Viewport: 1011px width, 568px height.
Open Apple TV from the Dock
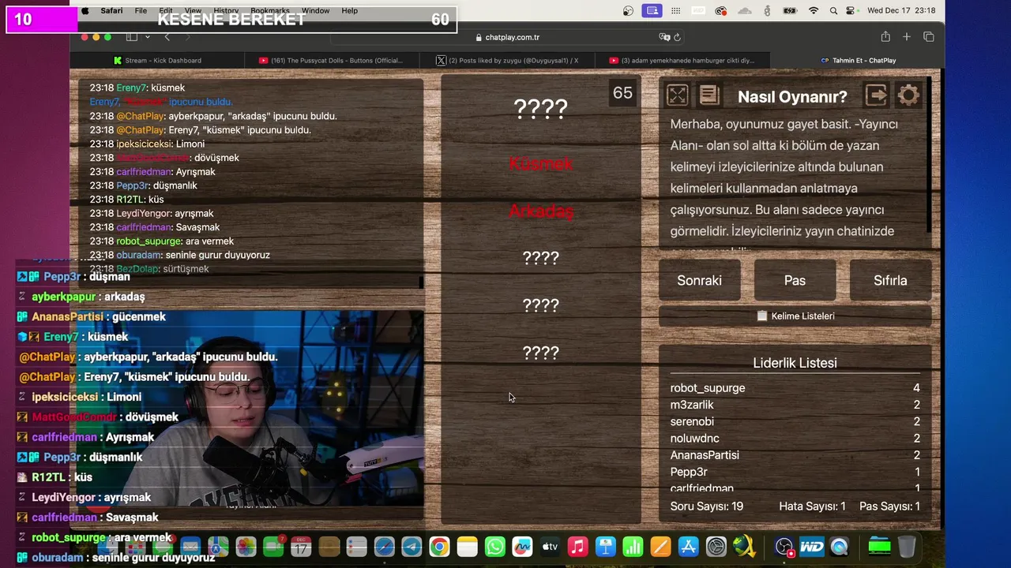coord(550,546)
